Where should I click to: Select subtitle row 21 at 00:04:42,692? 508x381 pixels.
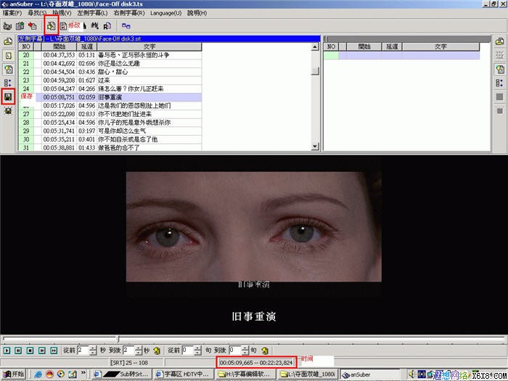(x=110, y=64)
